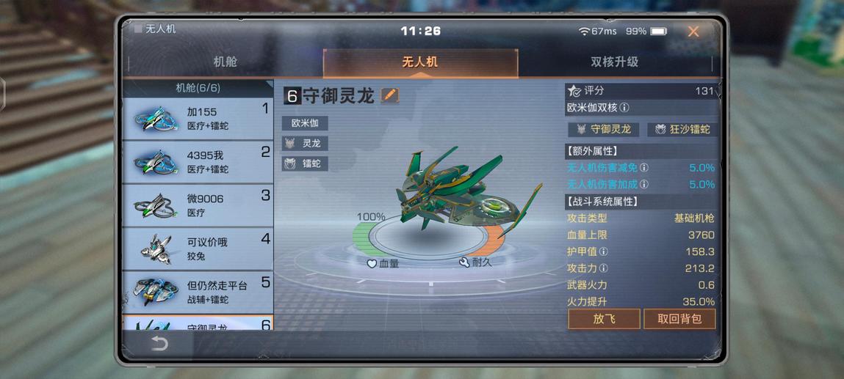Open the 双核升级 tab
Image resolution: width=844 pixels, height=379 pixels.
point(615,62)
